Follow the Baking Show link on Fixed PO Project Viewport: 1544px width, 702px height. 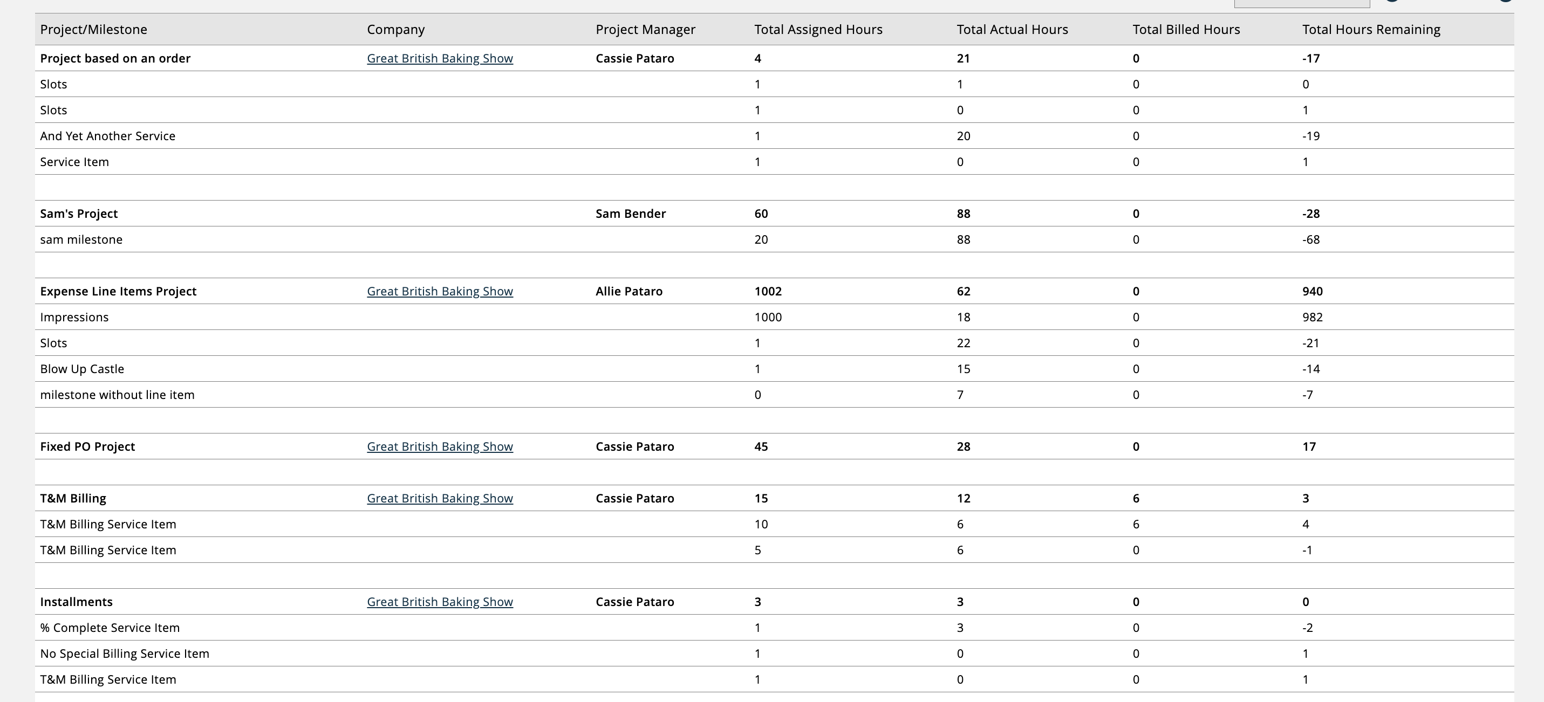[x=440, y=446]
